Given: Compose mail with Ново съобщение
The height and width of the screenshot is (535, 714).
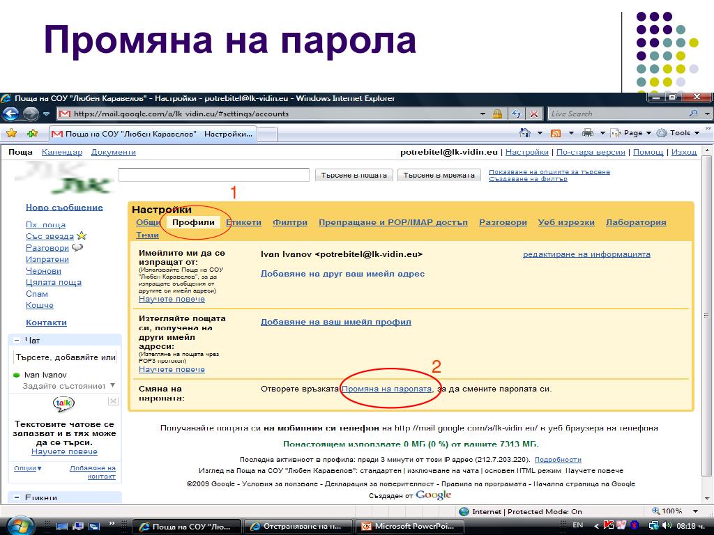Looking at the screenshot, I should [x=64, y=208].
